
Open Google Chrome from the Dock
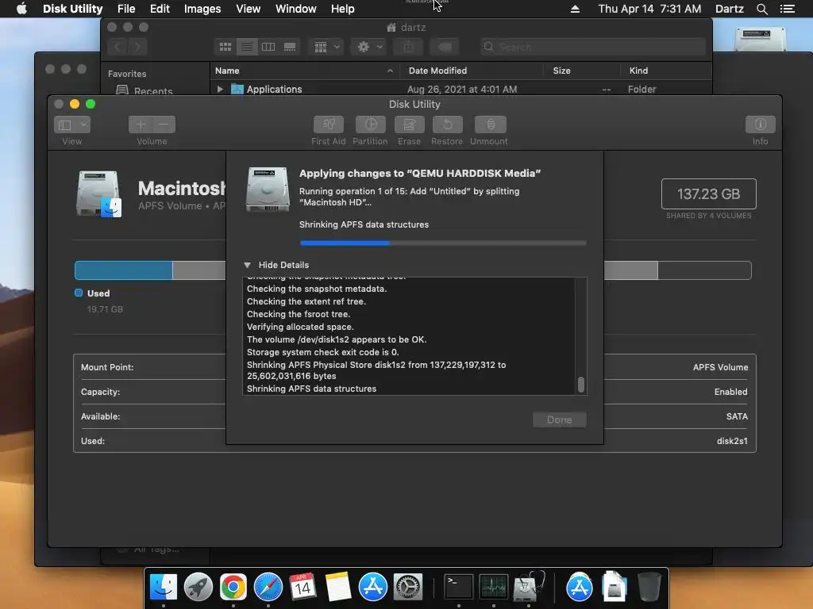coord(233,587)
